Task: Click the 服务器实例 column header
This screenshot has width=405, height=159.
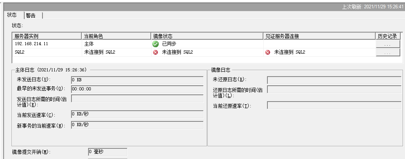Action: coord(47,36)
